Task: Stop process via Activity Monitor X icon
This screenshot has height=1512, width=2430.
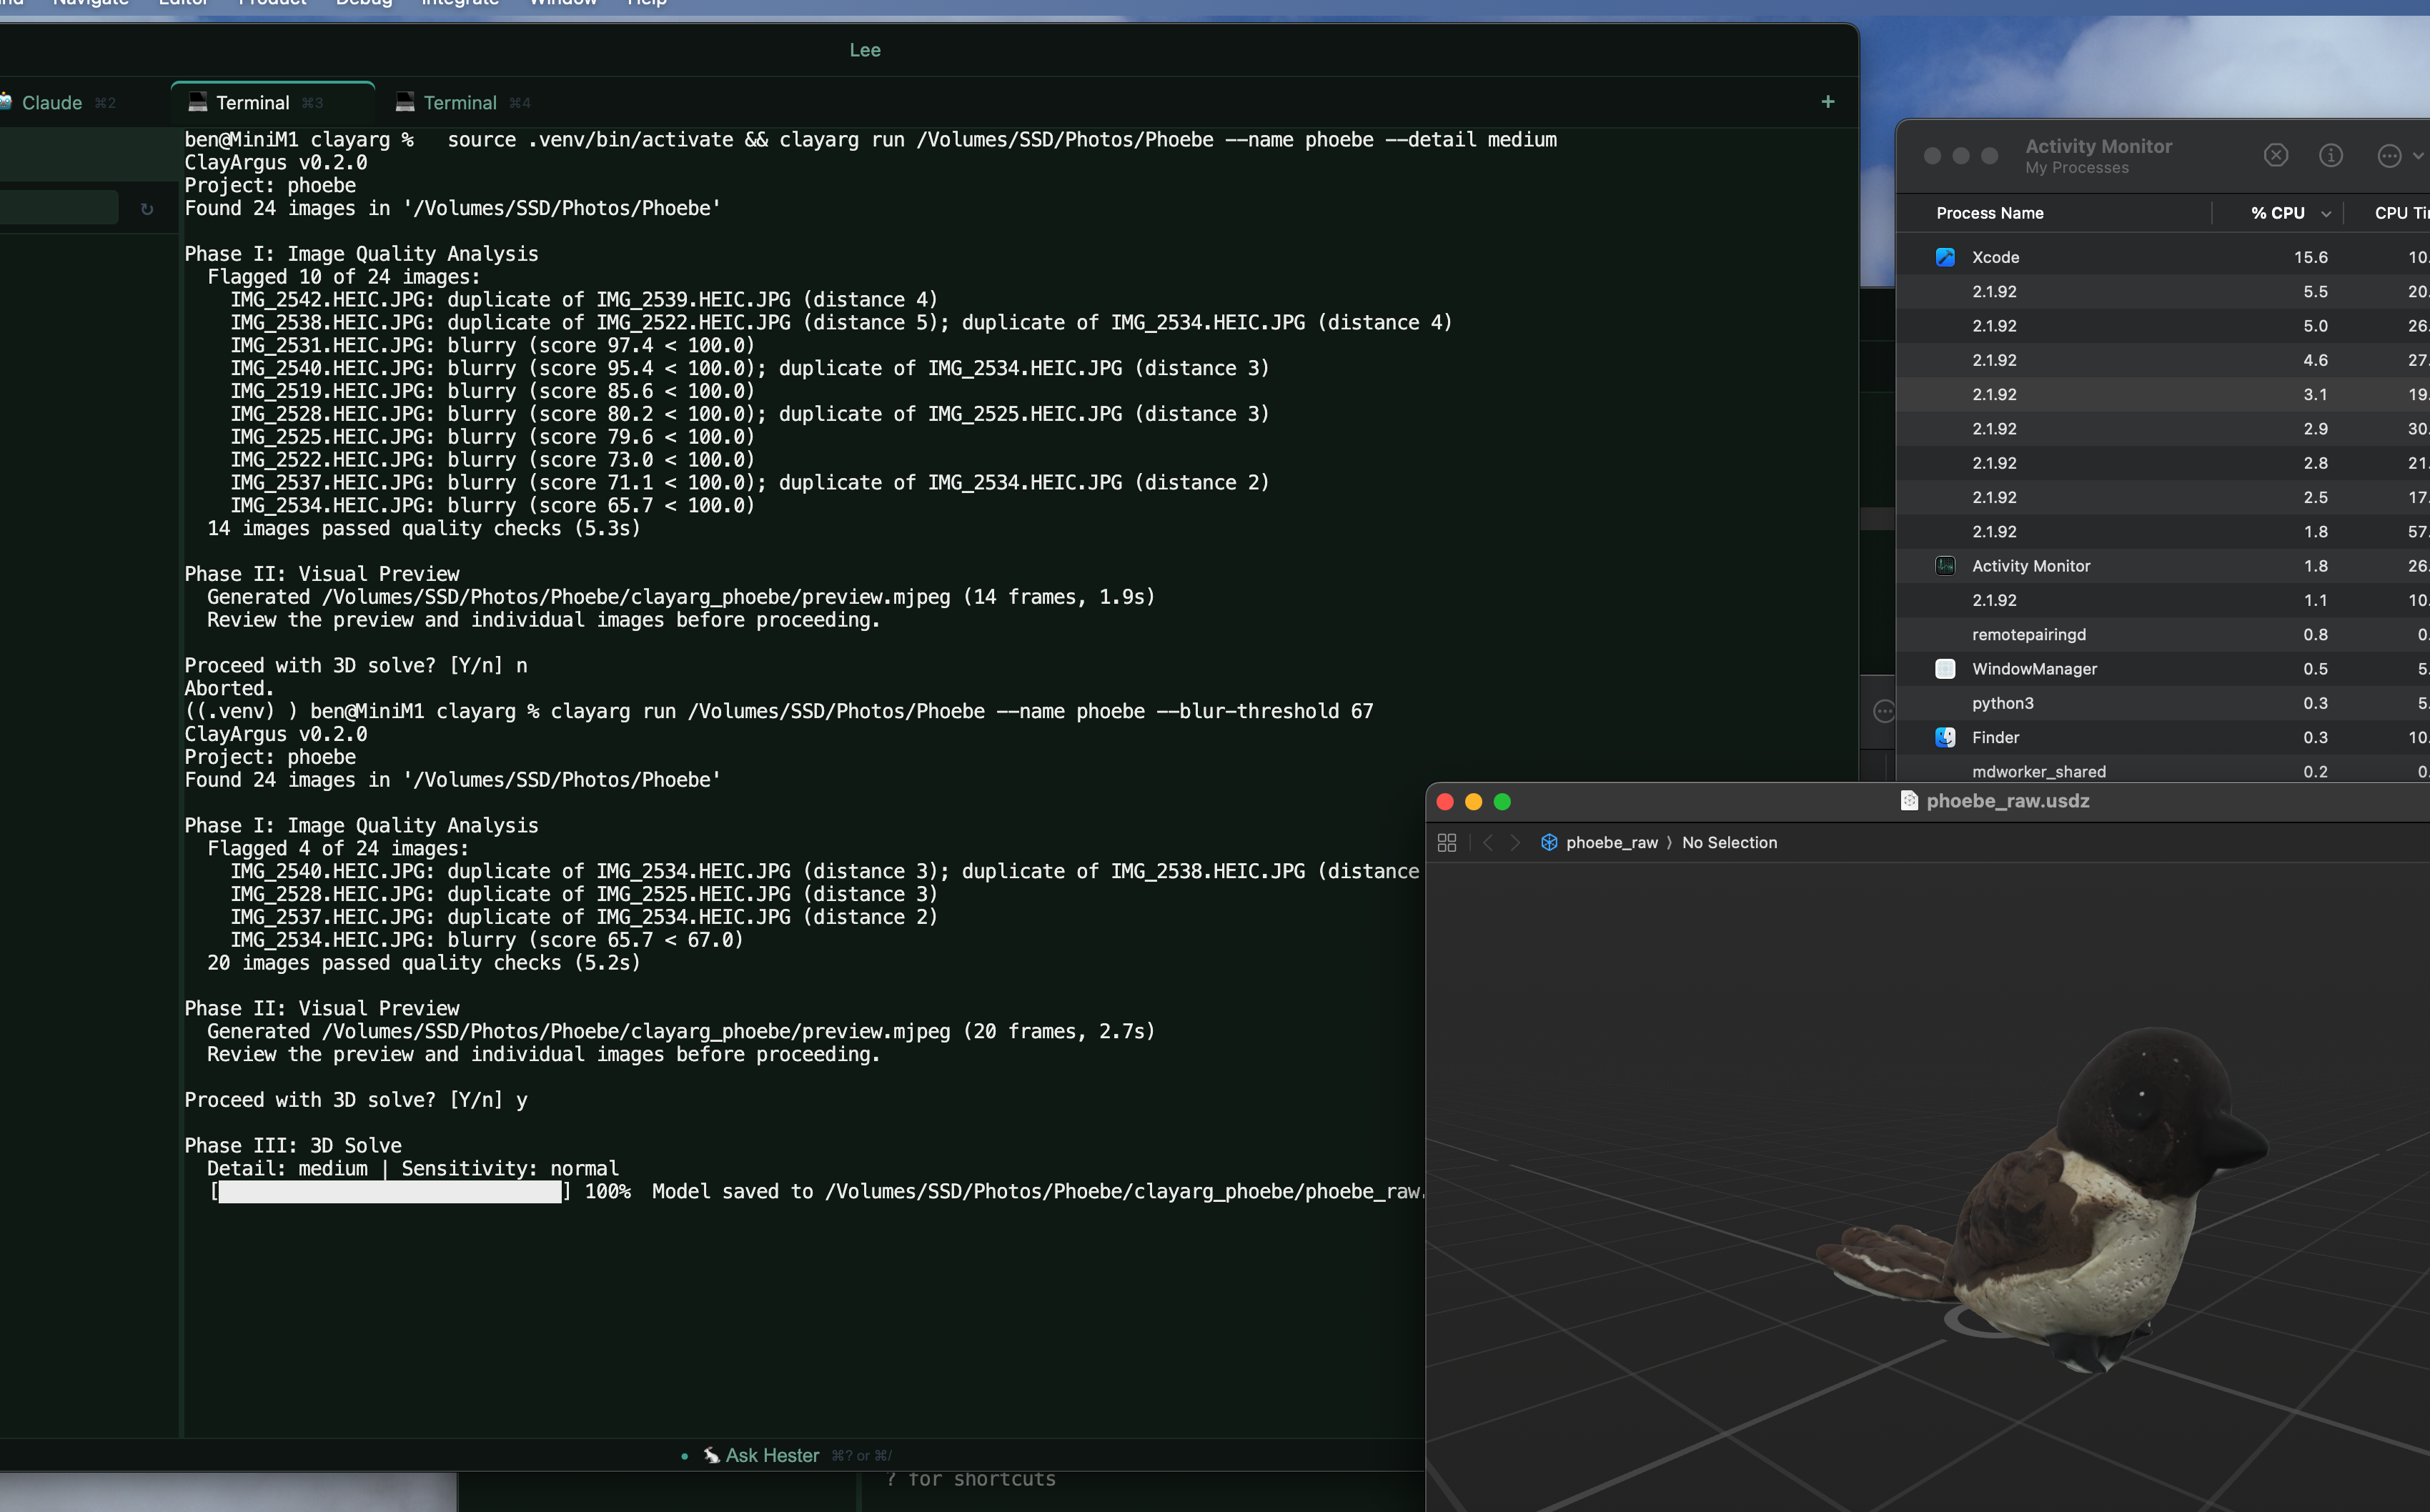Action: coord(2276,155)
